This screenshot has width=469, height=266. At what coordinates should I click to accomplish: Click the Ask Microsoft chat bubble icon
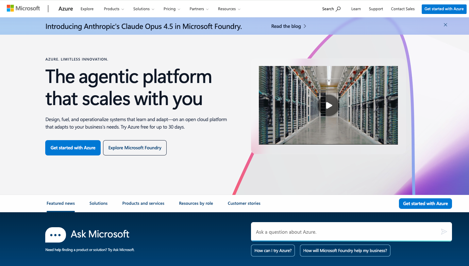(55, 235)
